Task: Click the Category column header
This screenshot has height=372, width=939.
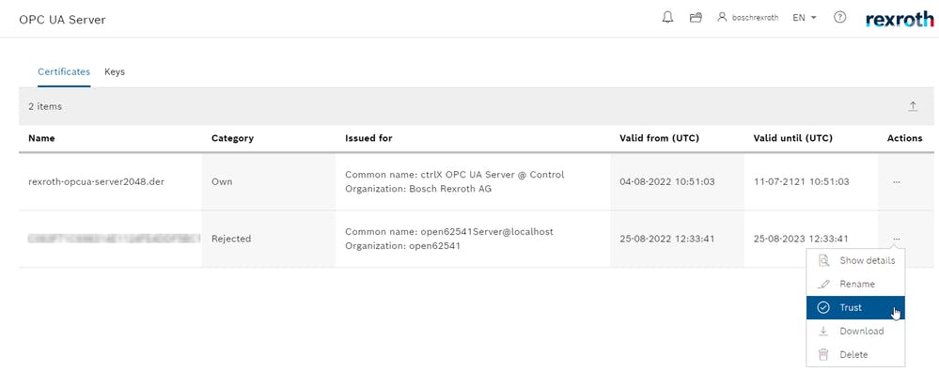Action: pyautogui.click(x=232, y=138)
